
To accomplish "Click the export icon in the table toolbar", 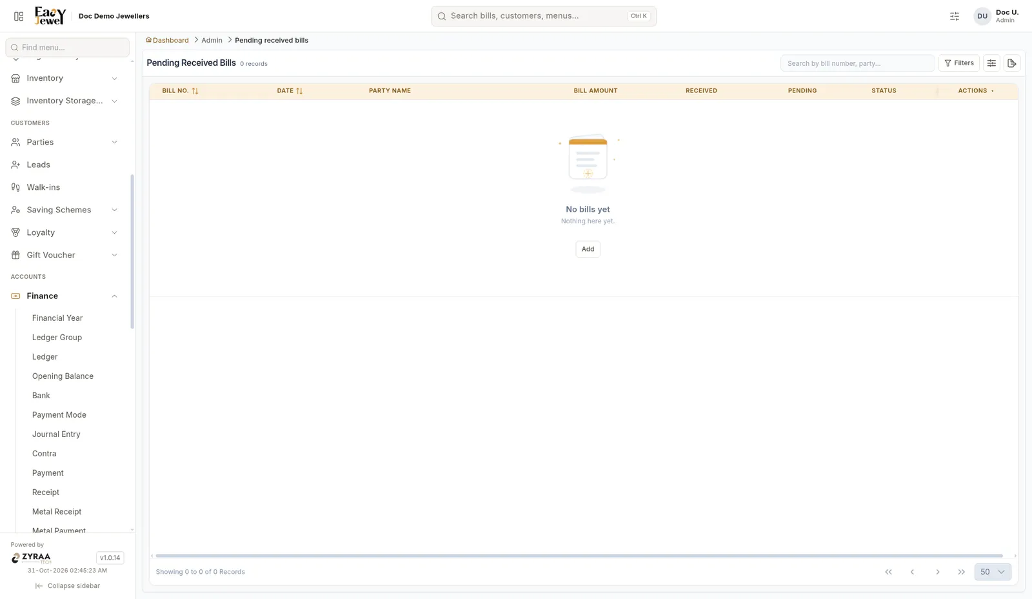I will (x=1012, y=63).
